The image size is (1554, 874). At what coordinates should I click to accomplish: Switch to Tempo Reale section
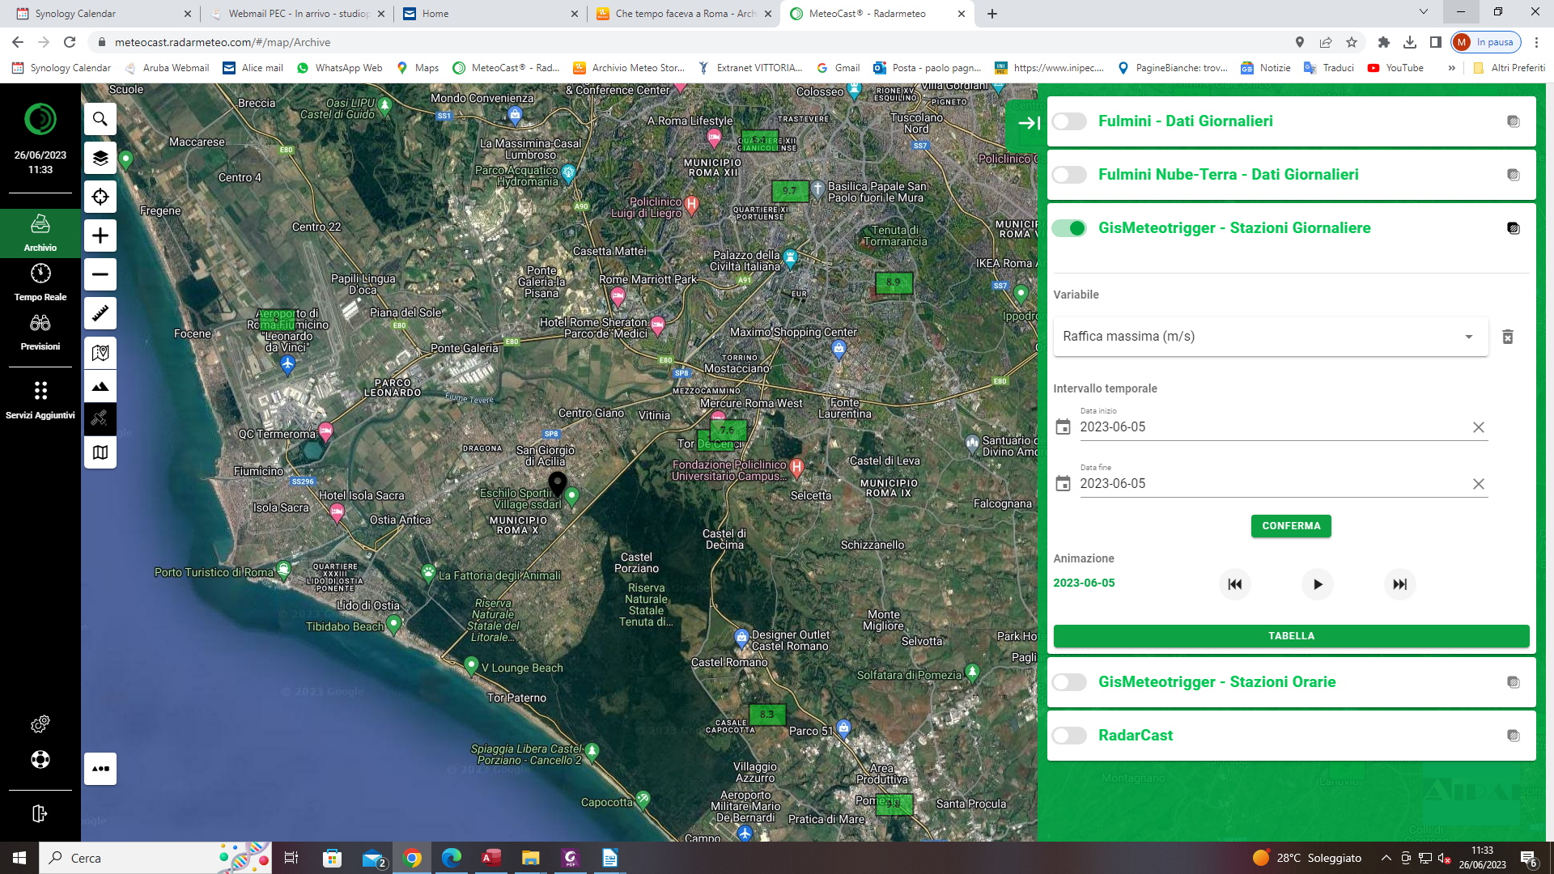tap(40, 282)
